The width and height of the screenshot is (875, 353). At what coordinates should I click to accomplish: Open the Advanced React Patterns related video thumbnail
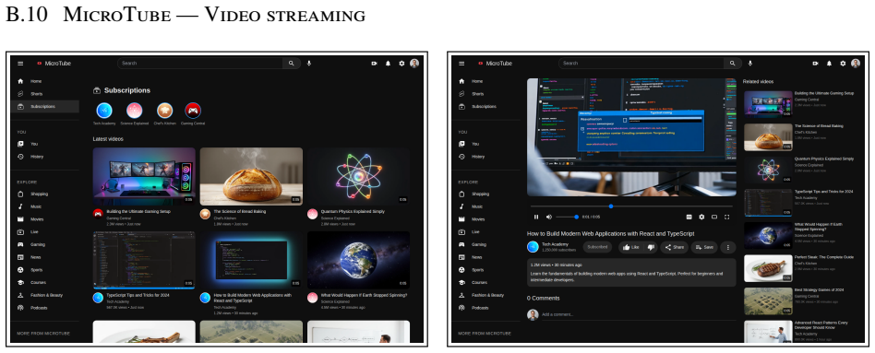click(x=768, y=331)
